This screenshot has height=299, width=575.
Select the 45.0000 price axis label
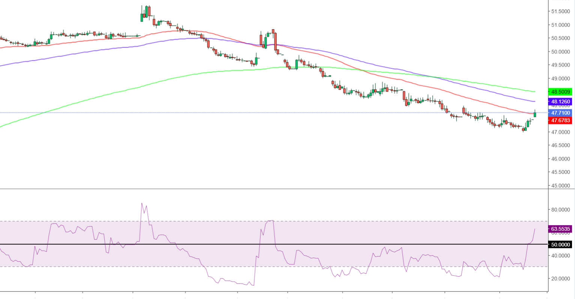(560, 186)
